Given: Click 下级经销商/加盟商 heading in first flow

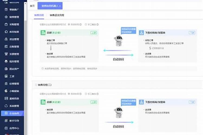Looking at the screenshot, I should pyautogui.click(x=155, y=33).
